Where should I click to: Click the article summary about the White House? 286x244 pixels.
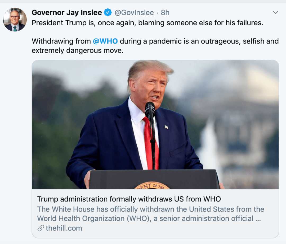[151, 214]
